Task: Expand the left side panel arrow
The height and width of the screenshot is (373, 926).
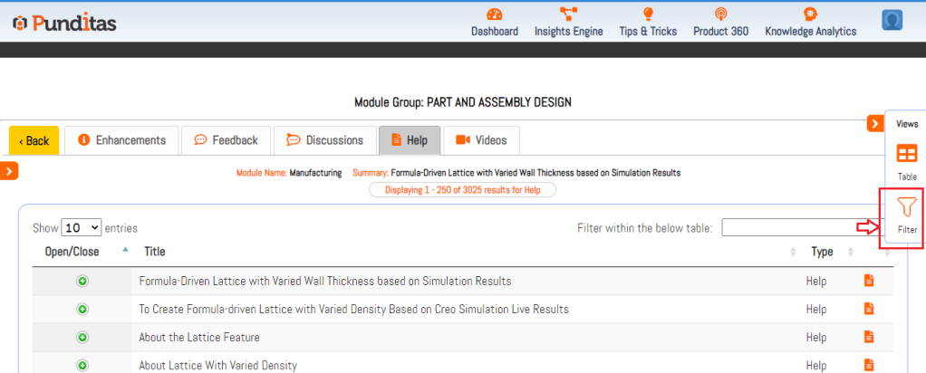Action: 9,171
